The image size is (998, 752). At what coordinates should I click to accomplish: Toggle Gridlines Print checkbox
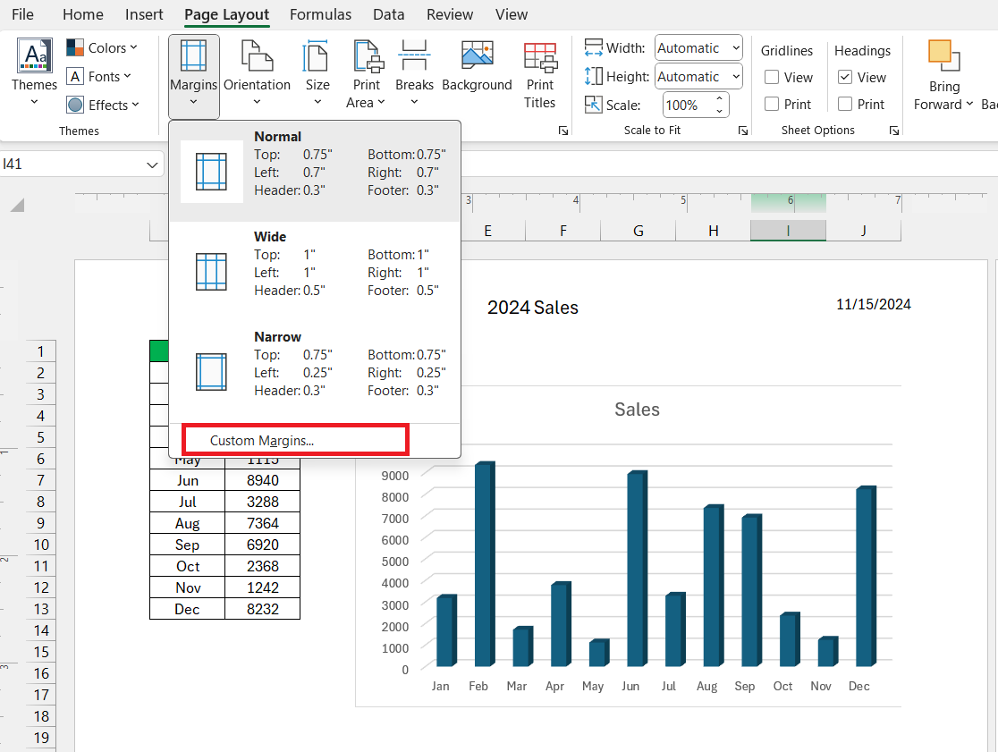click(772, 104)
